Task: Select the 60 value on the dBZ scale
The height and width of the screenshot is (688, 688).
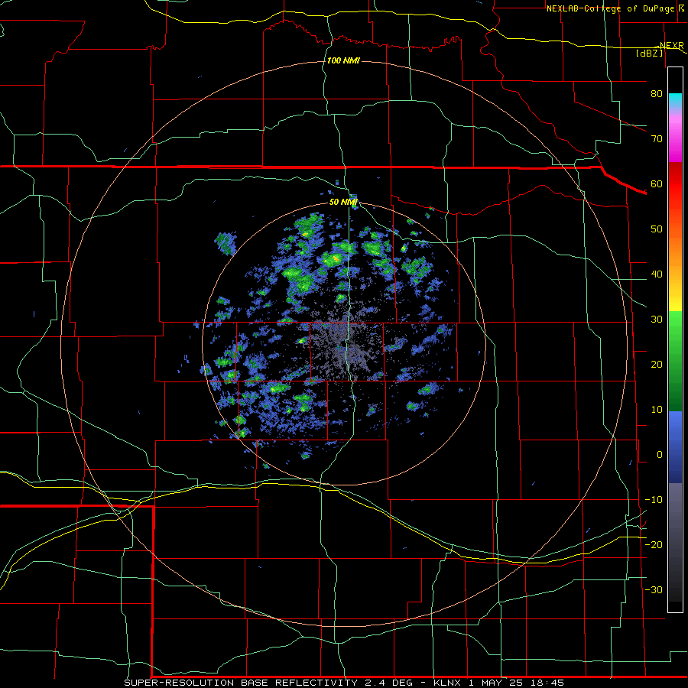Action: coord(657,183)
